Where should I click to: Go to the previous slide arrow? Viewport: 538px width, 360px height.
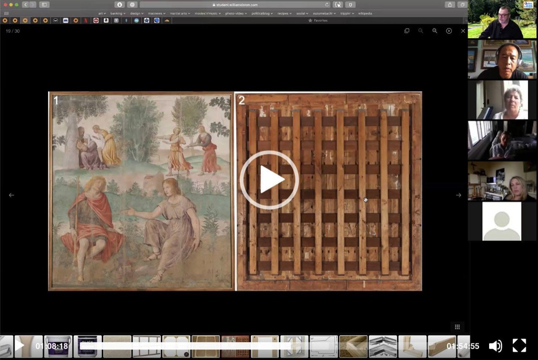tap(12, 195)
